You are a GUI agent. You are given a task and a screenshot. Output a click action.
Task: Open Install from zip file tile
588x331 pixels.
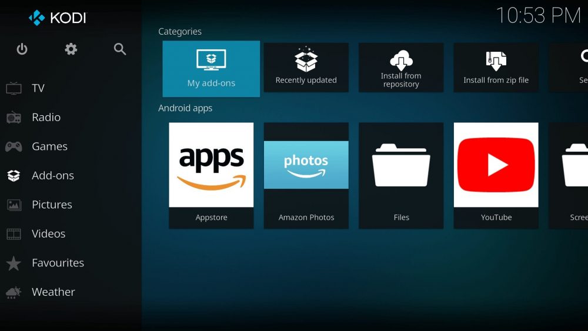(496, 68)
